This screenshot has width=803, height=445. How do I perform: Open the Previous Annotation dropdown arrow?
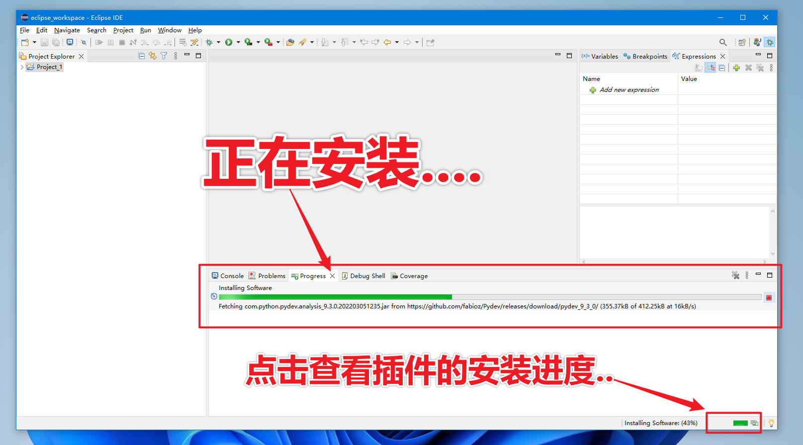tap(354, 42)
